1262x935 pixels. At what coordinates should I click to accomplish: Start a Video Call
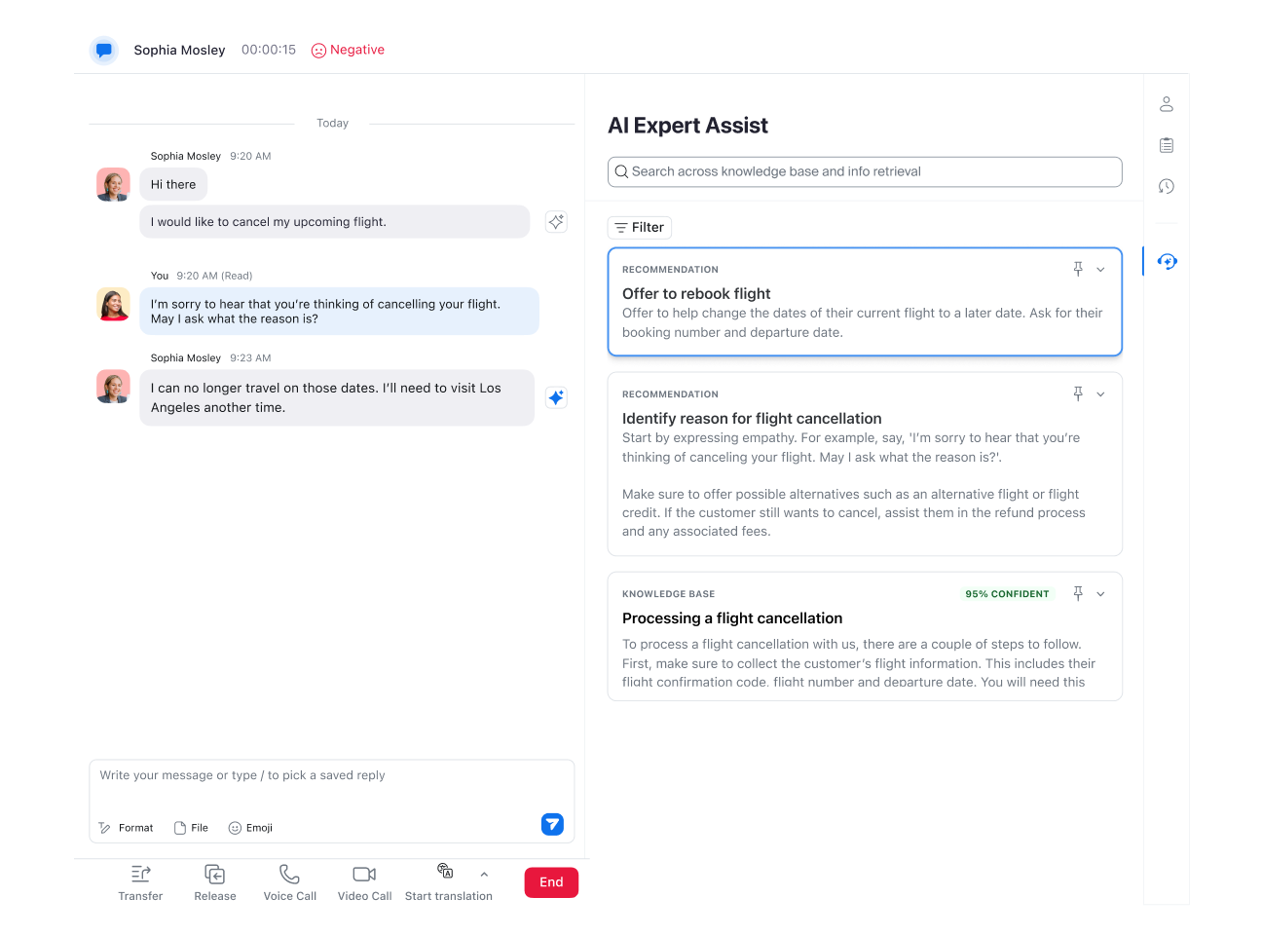(364, 882)
